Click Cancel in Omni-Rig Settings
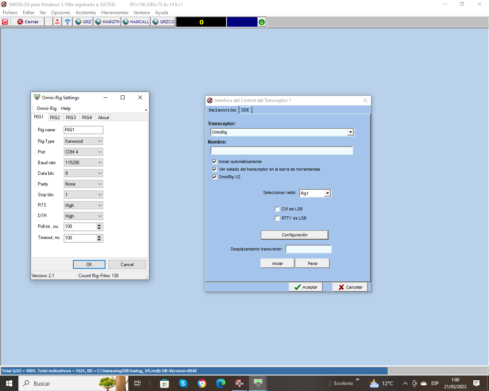The image size is (489, 391). [x=127, y=265]
